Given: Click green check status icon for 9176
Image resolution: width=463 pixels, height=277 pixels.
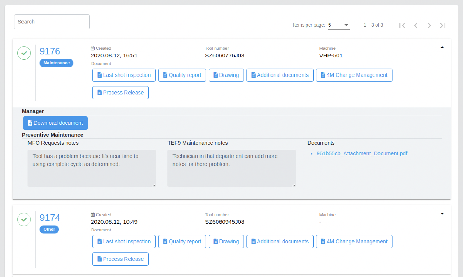Looking at the screenshot, I should pos(24,53).
